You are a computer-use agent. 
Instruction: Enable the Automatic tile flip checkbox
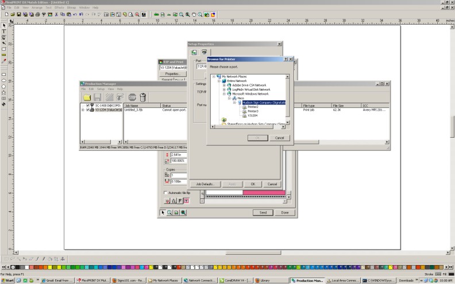(165, 193)
